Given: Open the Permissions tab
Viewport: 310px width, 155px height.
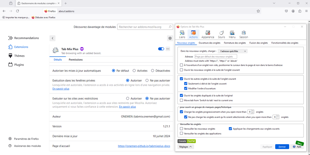Looking at the screenshot, I should pyautogui.click(x=76, y=60).
